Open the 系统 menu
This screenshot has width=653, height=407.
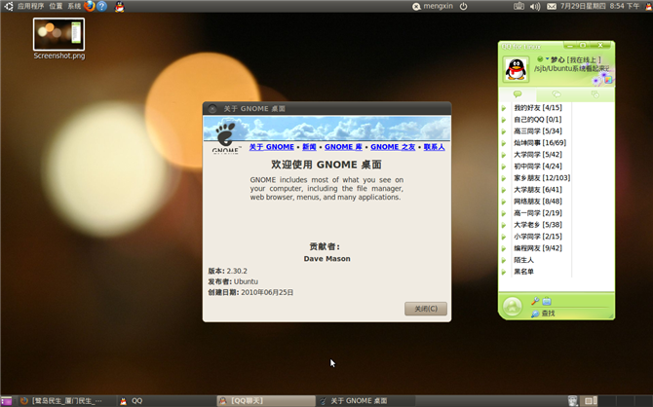[74, 6]
